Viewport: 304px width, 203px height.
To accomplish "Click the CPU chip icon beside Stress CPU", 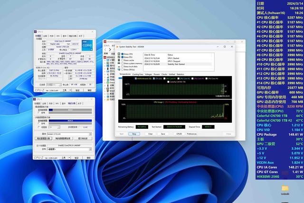I will pos(119,54).
